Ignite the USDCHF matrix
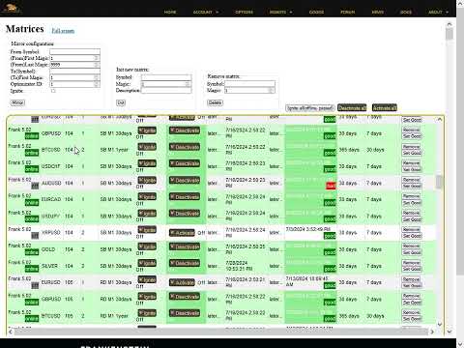 (147, 163)
